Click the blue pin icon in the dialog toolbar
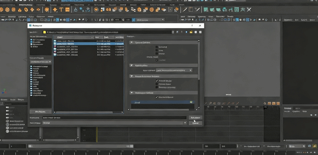The width and height of the screenshot is (318, 155). click(x=186, y=32)
